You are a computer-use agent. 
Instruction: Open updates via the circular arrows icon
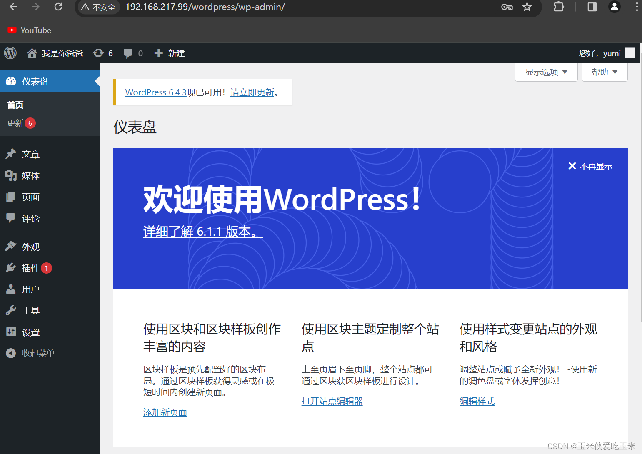pos(98,53)
